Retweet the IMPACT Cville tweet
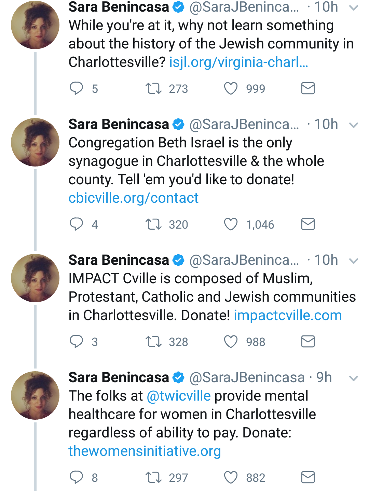The height and width of the screenshot is (491, 369). (153, 342)
